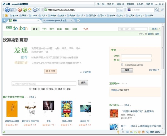Viewport: 167px width, 136px height.
Task: Open the back history dropdown arrow
Action: tap(15, 10)
